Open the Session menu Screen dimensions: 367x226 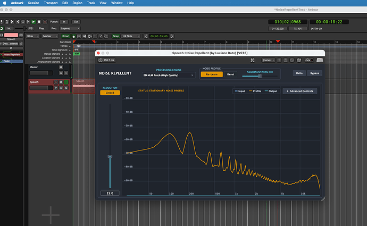[x=34, y=3]
